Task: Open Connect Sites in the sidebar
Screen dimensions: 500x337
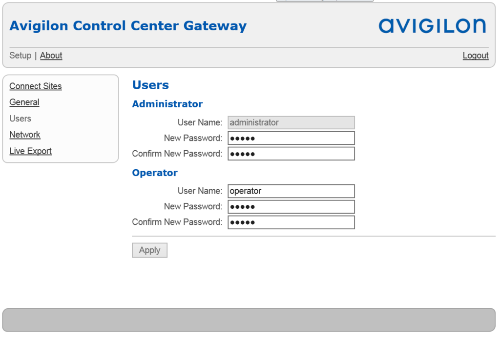Action: pyautogui.click(x=36, y=86)
